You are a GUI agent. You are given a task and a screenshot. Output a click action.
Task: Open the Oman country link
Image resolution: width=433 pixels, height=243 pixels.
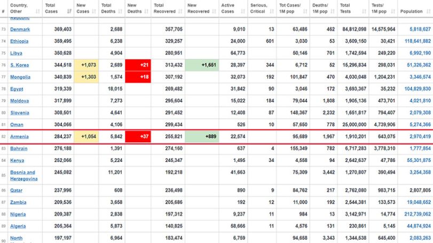pos(17,125)
